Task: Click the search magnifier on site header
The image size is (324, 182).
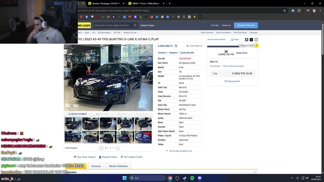Action: (135, 25)
